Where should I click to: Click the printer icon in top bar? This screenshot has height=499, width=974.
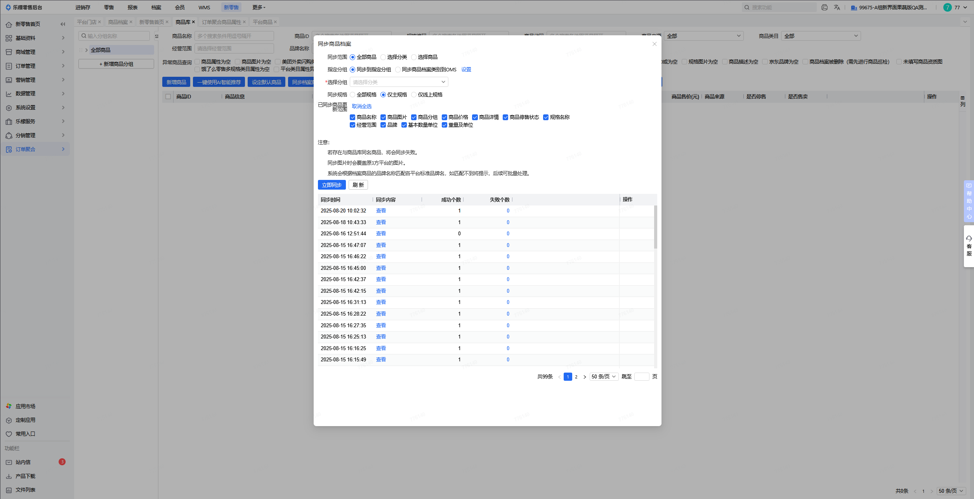tap(825, 7)
